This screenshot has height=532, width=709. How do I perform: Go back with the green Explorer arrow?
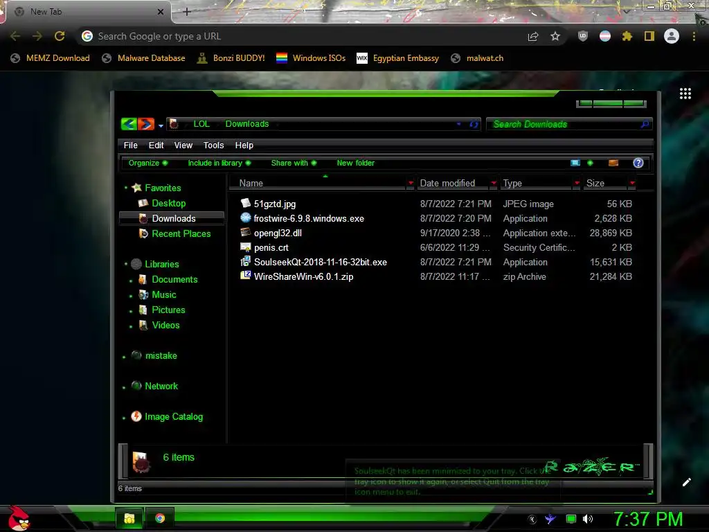click(129, 123)
